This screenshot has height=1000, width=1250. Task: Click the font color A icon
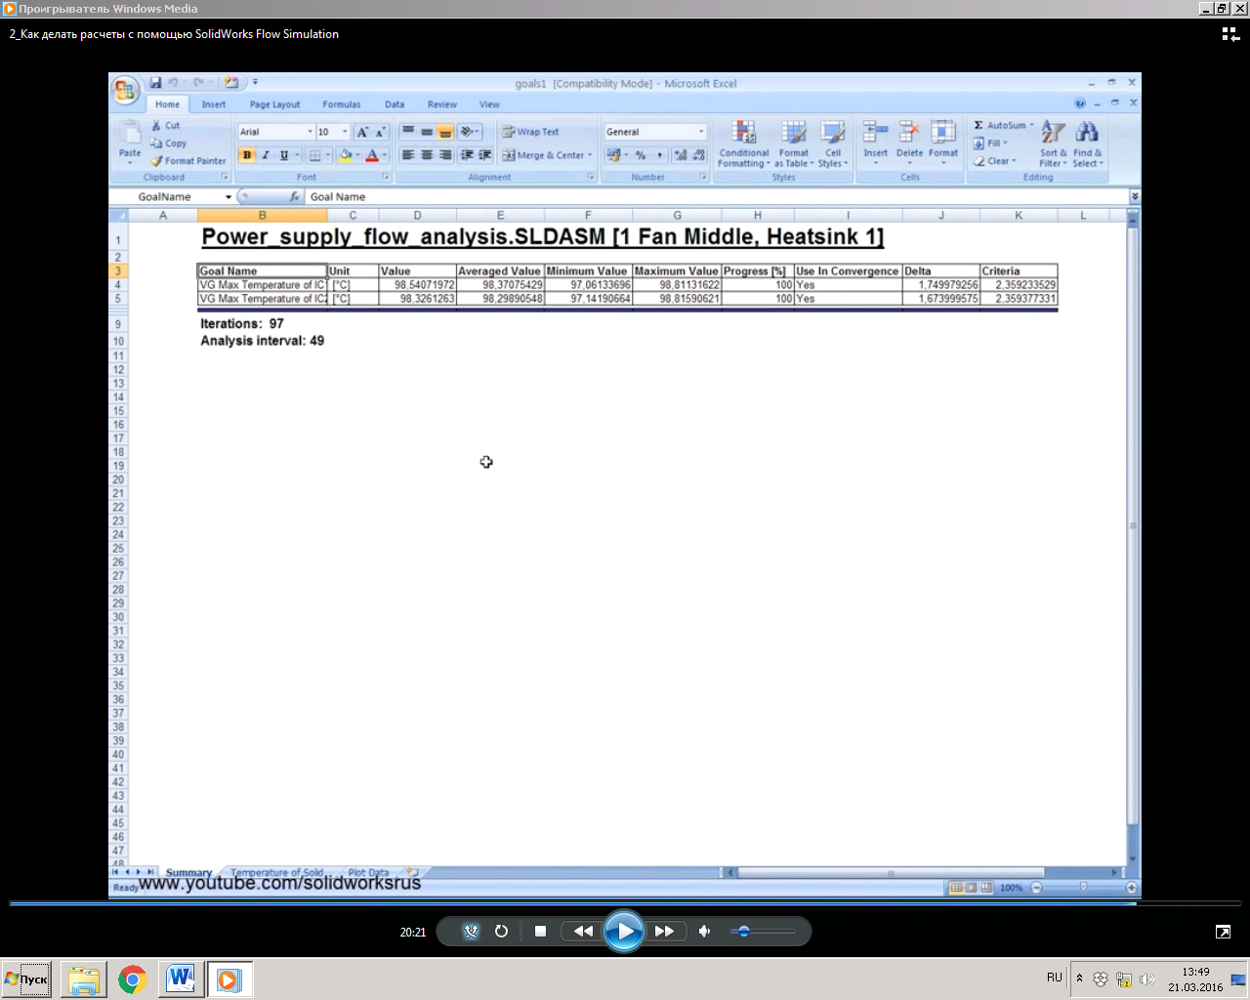(372, 155)
